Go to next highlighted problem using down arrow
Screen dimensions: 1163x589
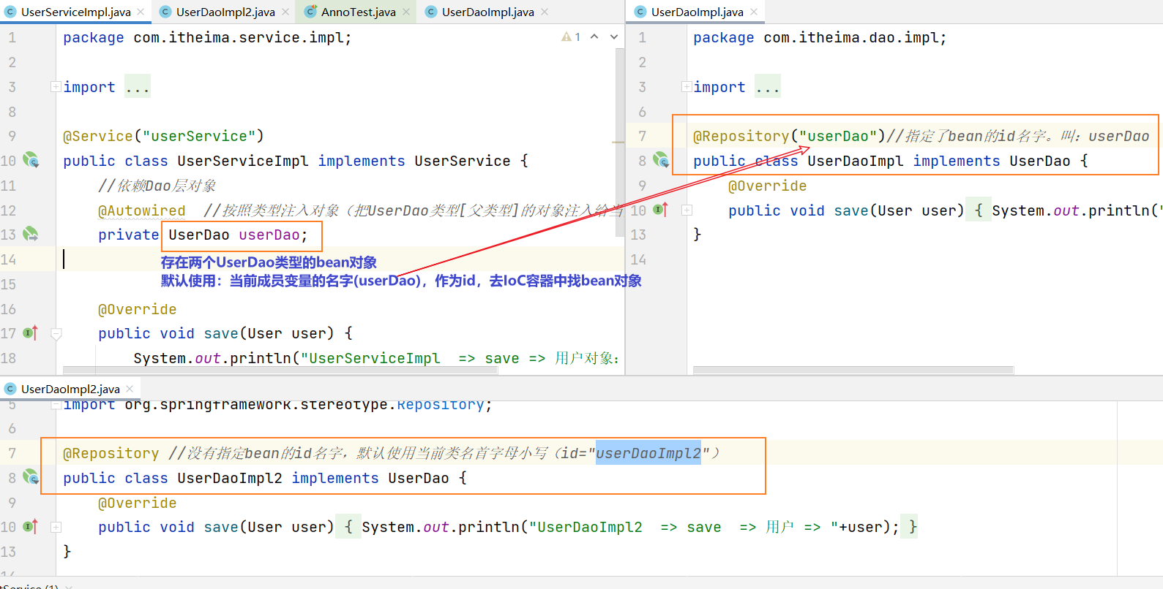click(x=614, y=37)
